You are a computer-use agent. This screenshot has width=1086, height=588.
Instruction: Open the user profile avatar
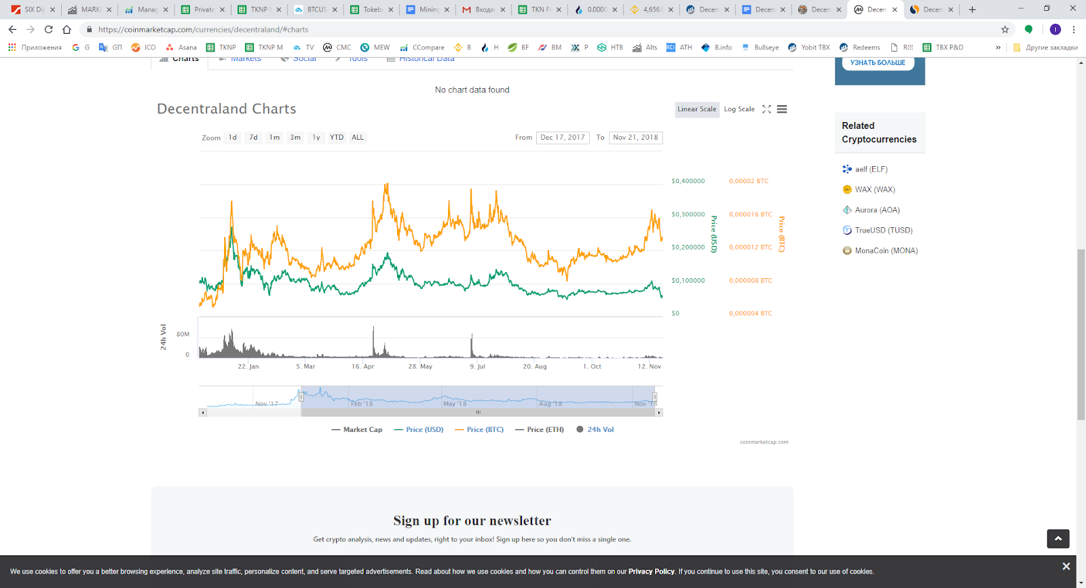pyautogui.click(x=1055, y=29)
